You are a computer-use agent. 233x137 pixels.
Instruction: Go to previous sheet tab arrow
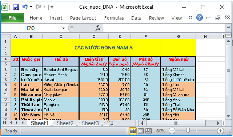[x=11, y=123]
